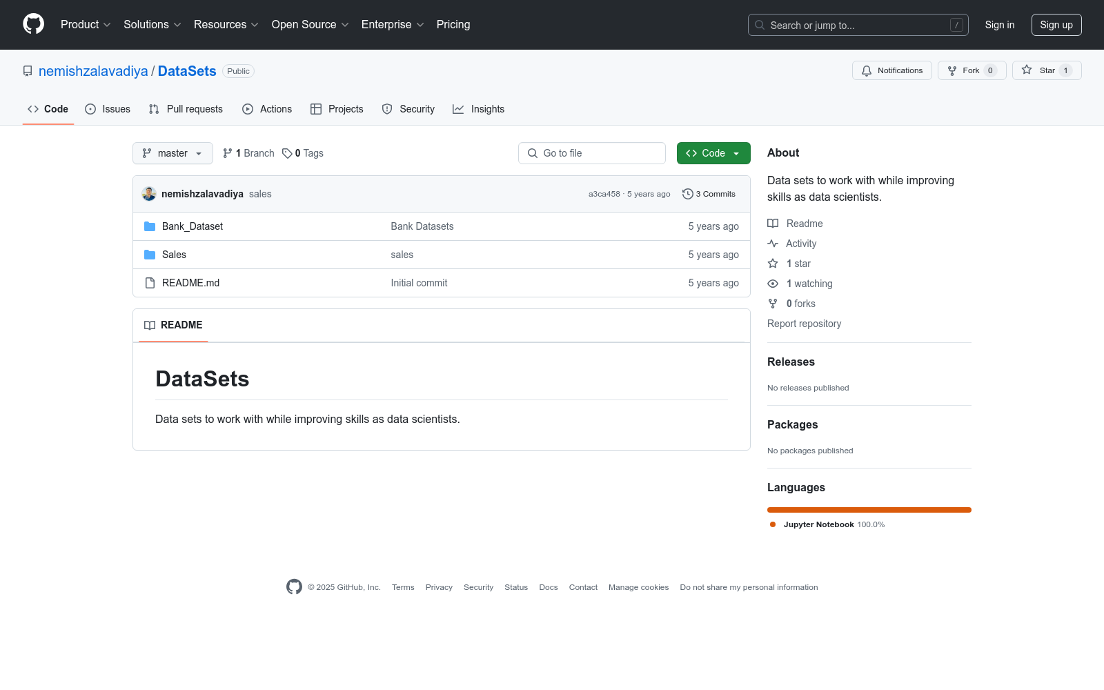This screenshot has height=690, width=1104.
Task: Expand the Open Source menu
Action: pos(310,25)
